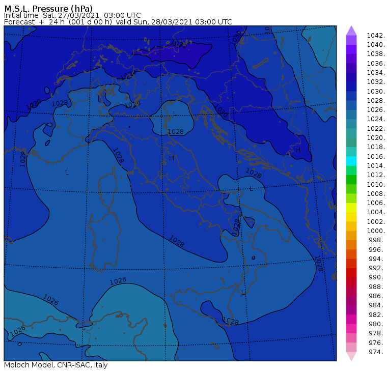The image size is (387, 372).
Task: Click the red swatch between 990 and 992
Action: 351,273
